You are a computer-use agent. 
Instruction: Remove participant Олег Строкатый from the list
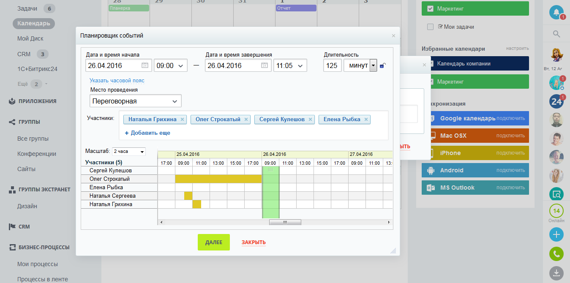[x=246, y=120]
